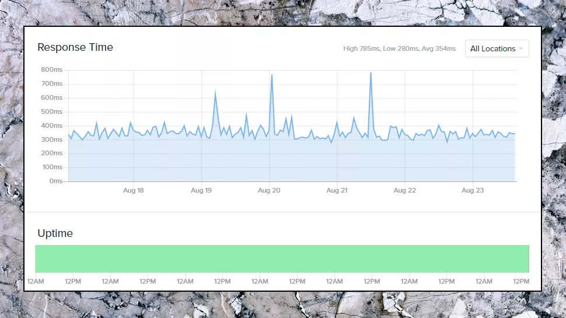
Task: Click the dropdown arrow beside All Locations
Action: (x=520, y=49)
